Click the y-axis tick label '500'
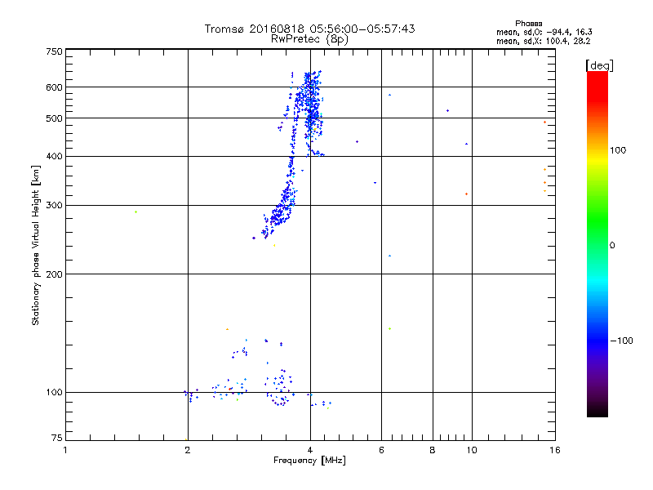Screen dimensions: 653x490 pos(54,118)
